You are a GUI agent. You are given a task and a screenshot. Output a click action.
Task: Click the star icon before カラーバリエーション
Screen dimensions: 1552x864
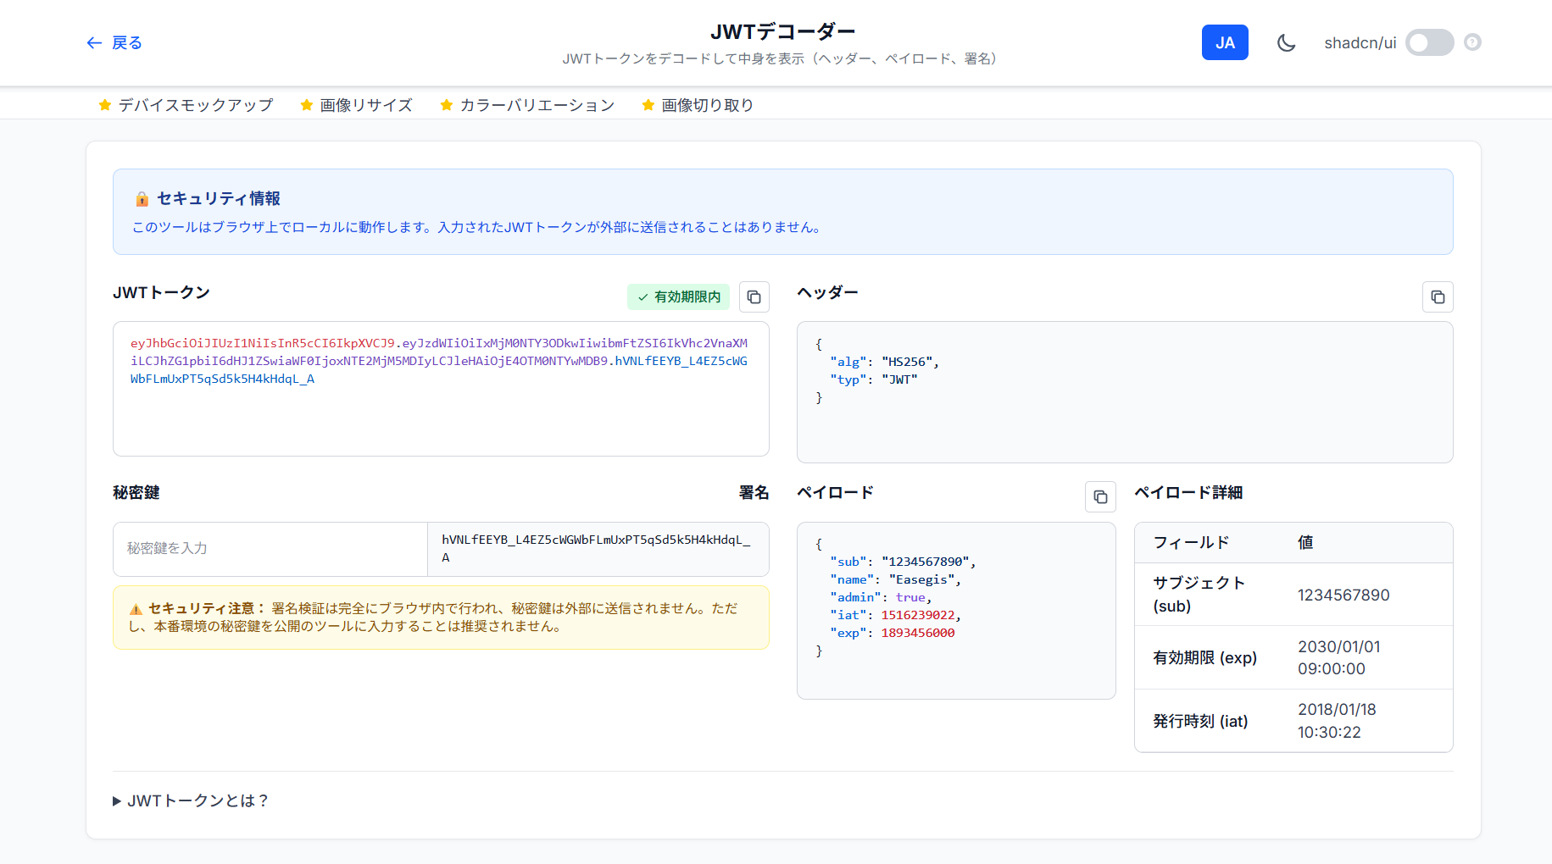click(x=447, y=105)
